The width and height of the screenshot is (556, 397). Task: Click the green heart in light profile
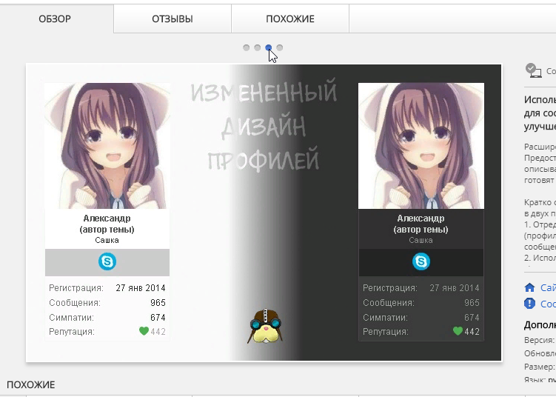click(144, 331)
